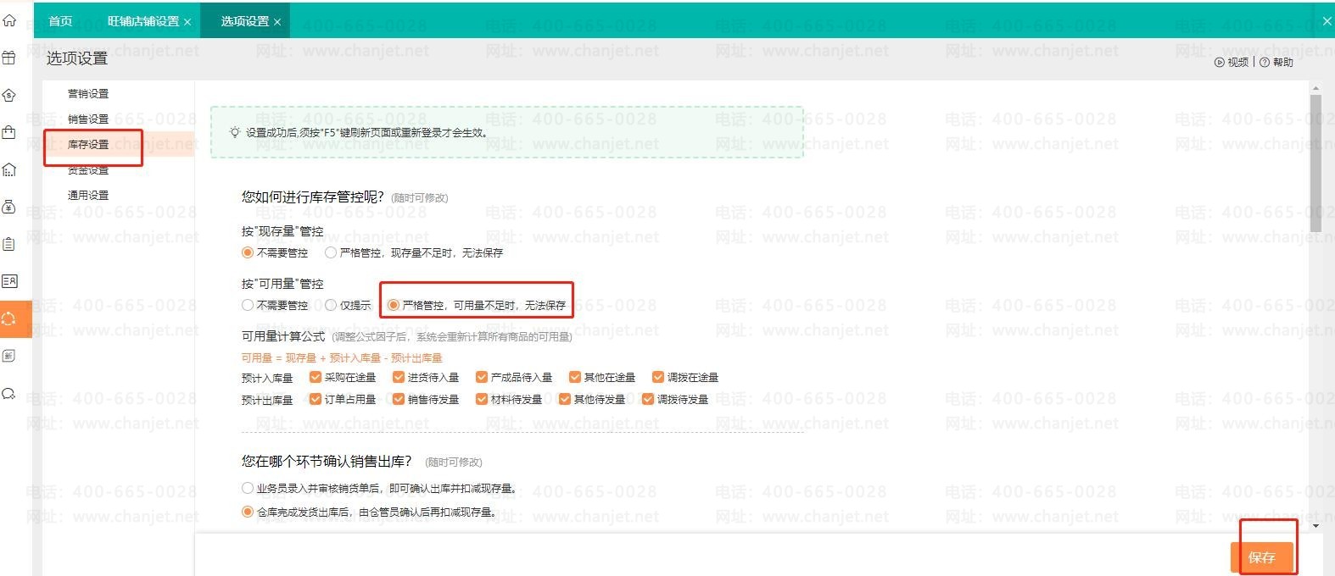
Task: Click the video play icon
Action: coord(1220,62)
